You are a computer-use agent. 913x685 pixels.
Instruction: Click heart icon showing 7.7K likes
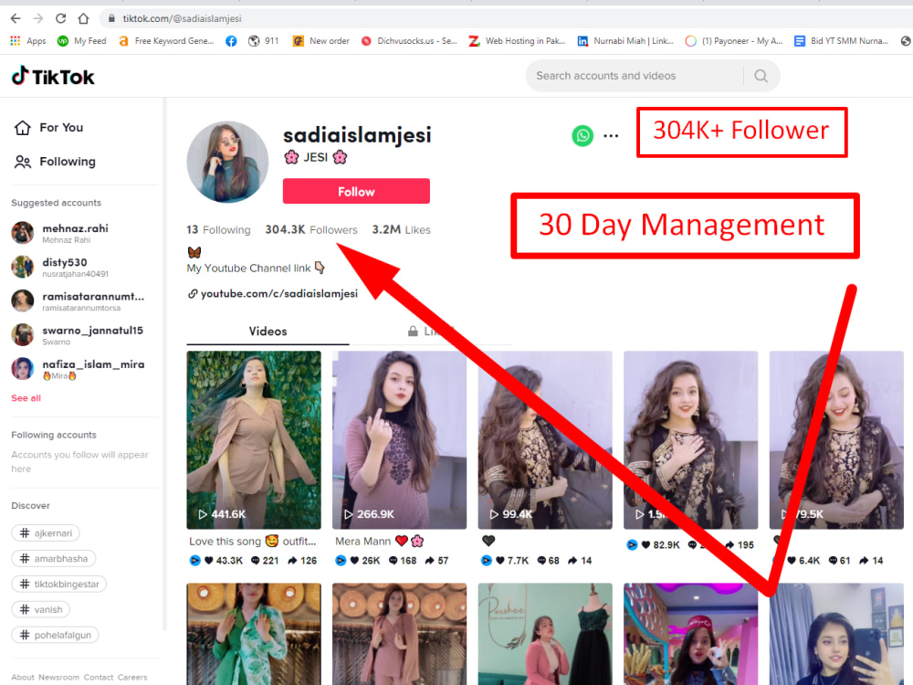pos(500,561)
